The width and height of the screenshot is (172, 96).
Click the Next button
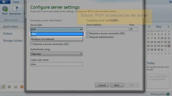[132, 85]
